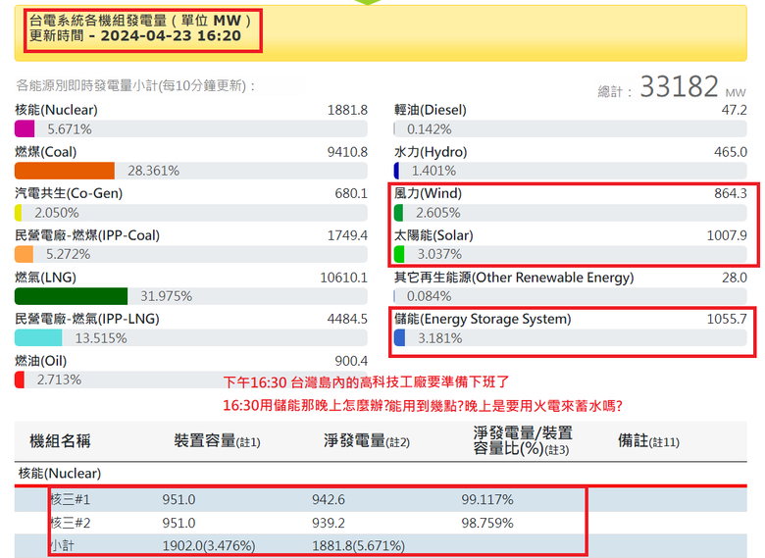
Task: Select the 核三#2 unit row name
Action: pos(71,523)
